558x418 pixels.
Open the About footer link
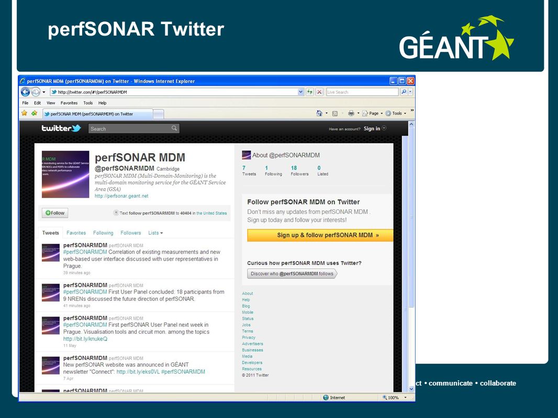tap(247, 293)
